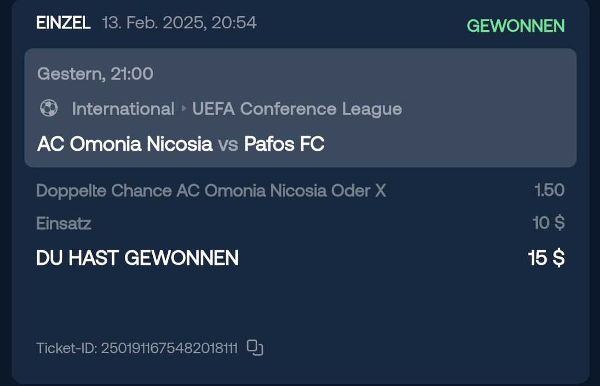Copy the Ticket-ID with the copy icon
This screenshot has width=600, height=386.
coord(255,348)
